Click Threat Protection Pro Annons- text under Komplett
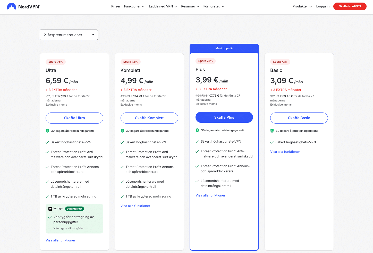 (x=150, y=169)
